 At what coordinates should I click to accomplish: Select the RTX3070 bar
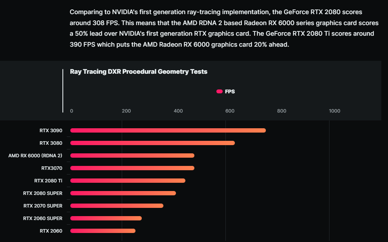pos(132,168)
